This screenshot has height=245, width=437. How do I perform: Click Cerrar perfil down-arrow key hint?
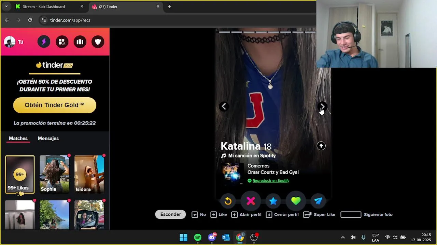click(x=282, y=215)
